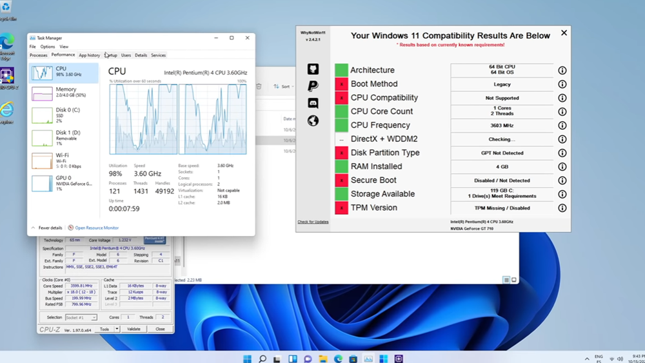This screenshot has height=363, width=645.
Task: Show info for CPU Compatibility result
Action: 562,98
